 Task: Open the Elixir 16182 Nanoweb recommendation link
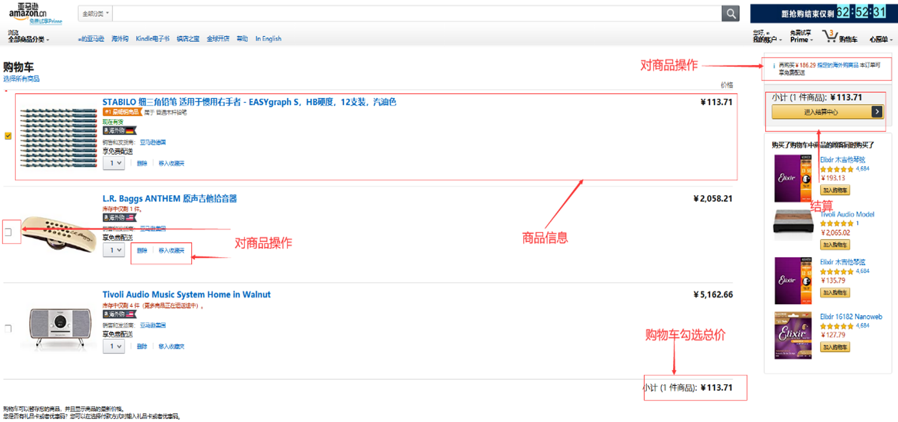(x=851, y=317)
